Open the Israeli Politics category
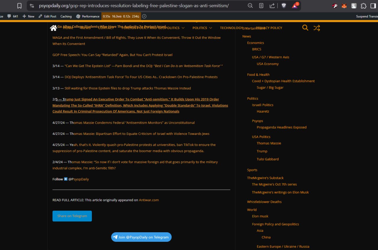Screen dimensions: 378x250 click(x=263, y=105)
